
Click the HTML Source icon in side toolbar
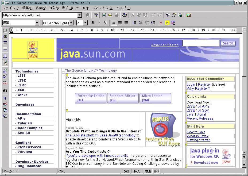point(5,116)
